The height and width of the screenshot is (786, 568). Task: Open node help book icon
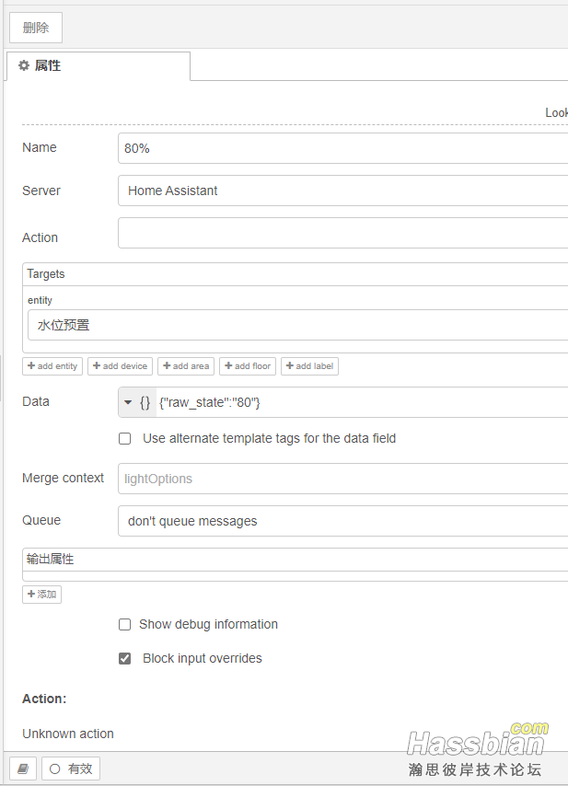pyautogui.click(x=23, y=769)
